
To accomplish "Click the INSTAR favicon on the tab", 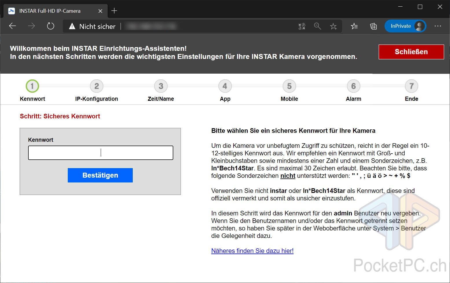I will pos(12,11).
